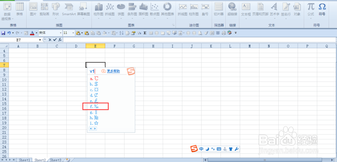Open 其他图表 other charts
This screenshot has height=162, width=337.
[167, 11]
